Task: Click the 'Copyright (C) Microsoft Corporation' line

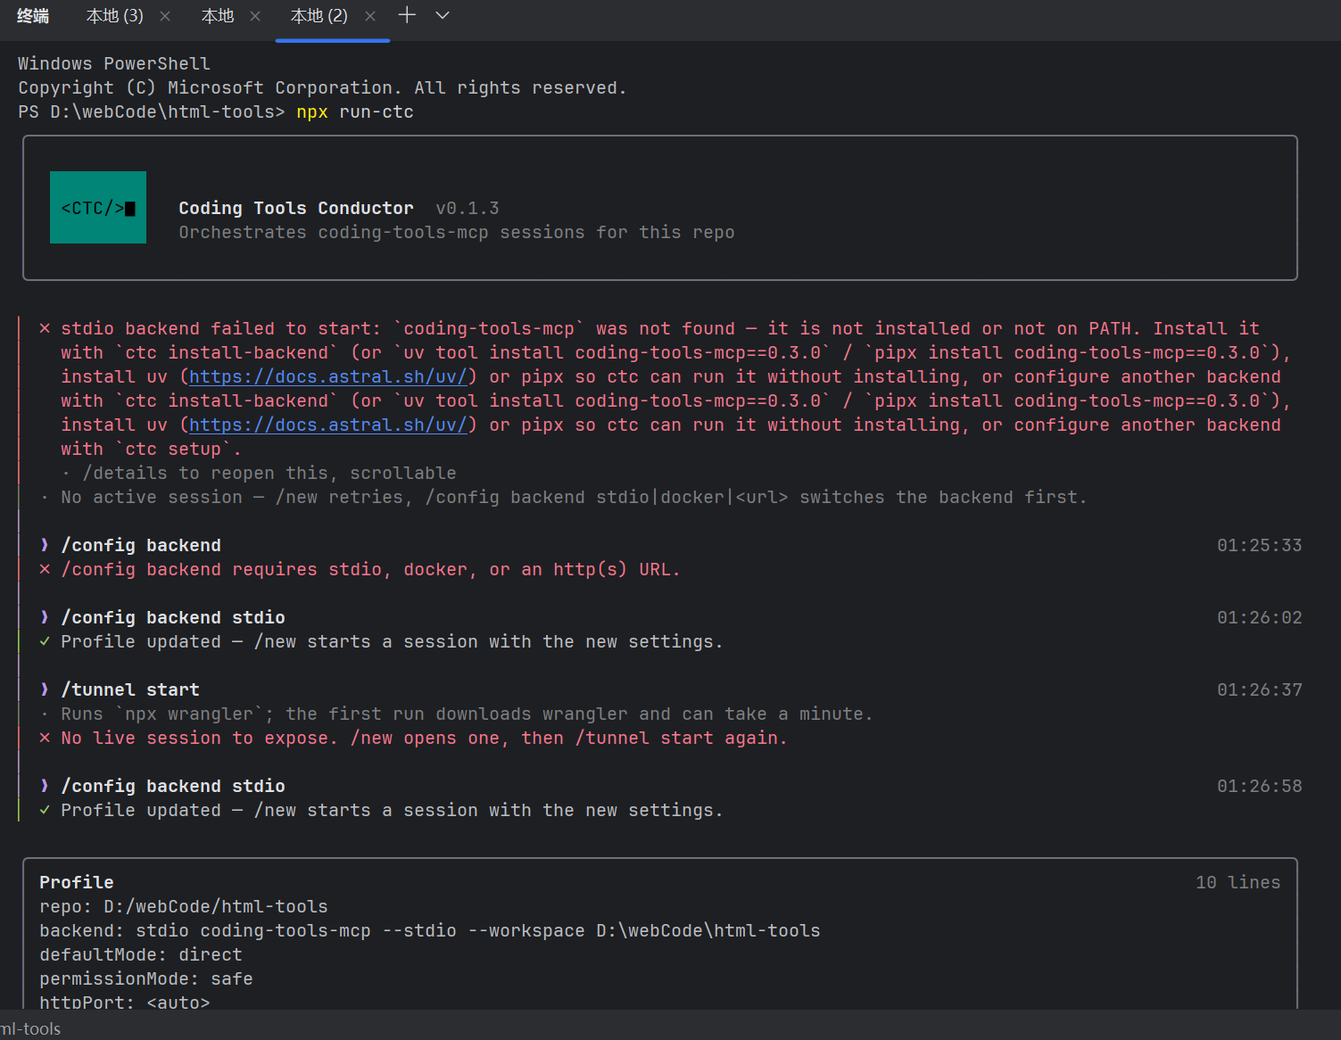Action: tap(323, 87)
